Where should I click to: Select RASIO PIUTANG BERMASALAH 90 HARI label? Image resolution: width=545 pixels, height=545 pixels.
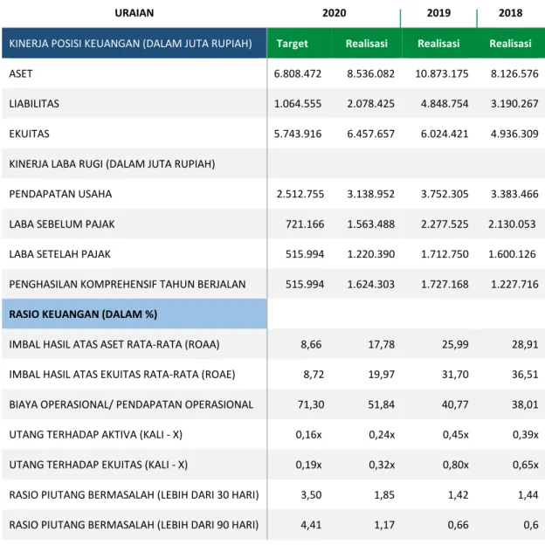pos(134,525)
